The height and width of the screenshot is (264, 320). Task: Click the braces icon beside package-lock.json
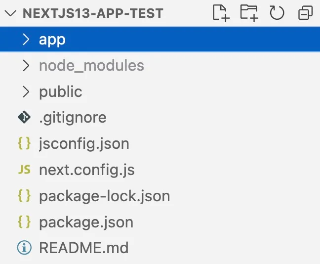(x=24, y=196)
